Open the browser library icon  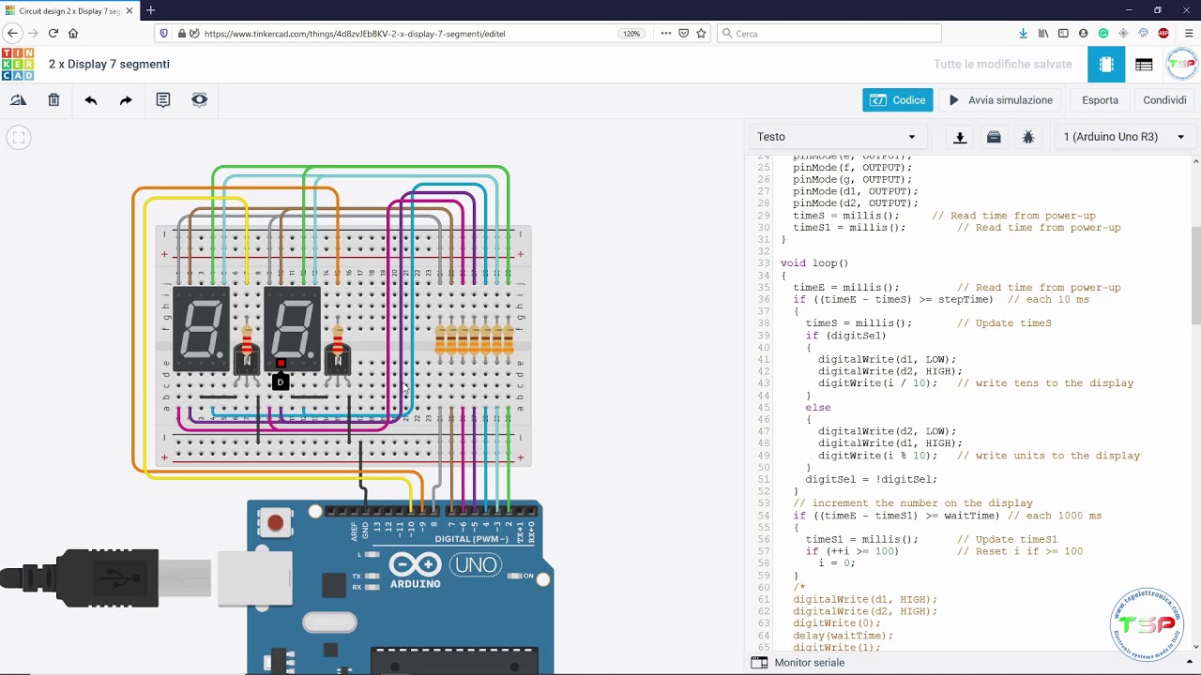[1043, 34]
